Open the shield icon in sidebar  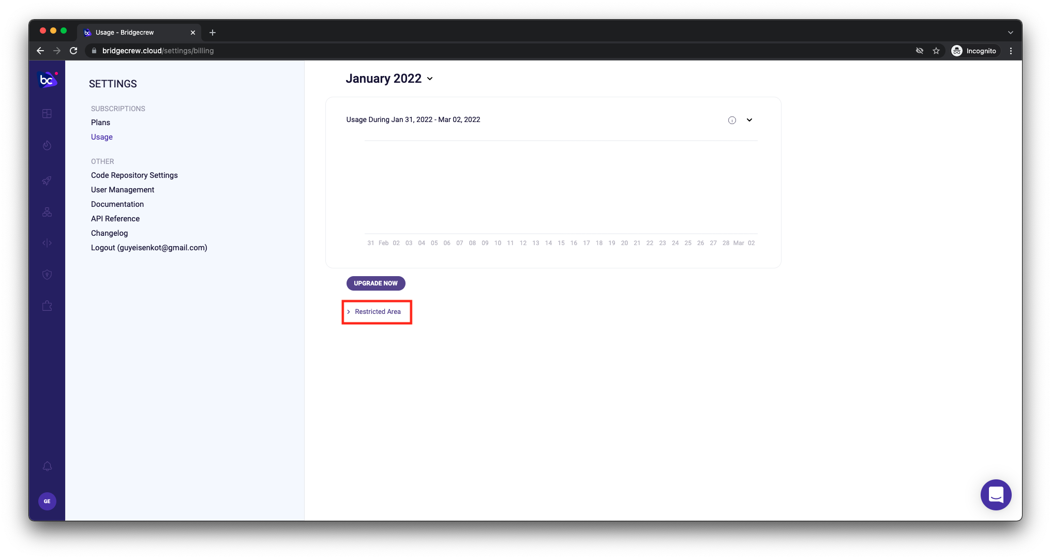click(x=47, y=275)
